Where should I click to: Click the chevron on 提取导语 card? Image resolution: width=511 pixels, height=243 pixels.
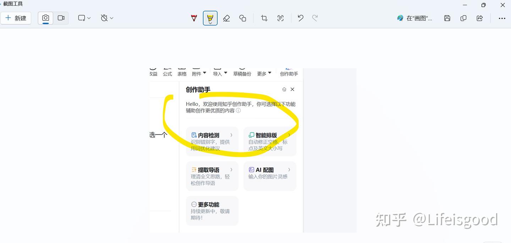point(231,169)
